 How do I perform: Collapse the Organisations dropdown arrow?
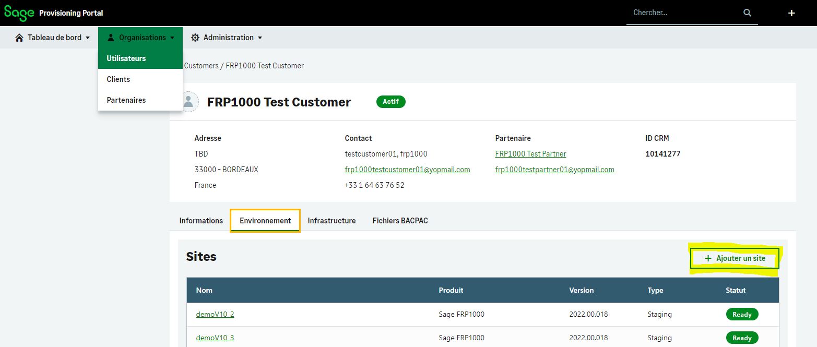172,38
